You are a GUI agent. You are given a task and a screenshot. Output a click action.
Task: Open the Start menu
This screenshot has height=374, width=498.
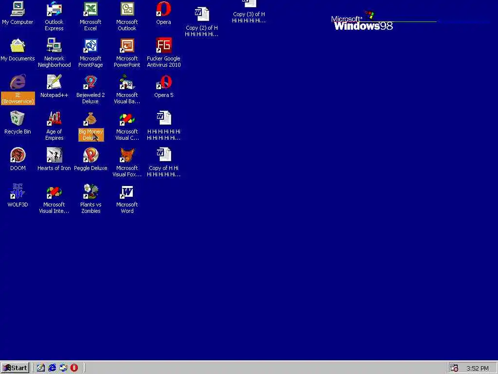(x=15, y=368)
